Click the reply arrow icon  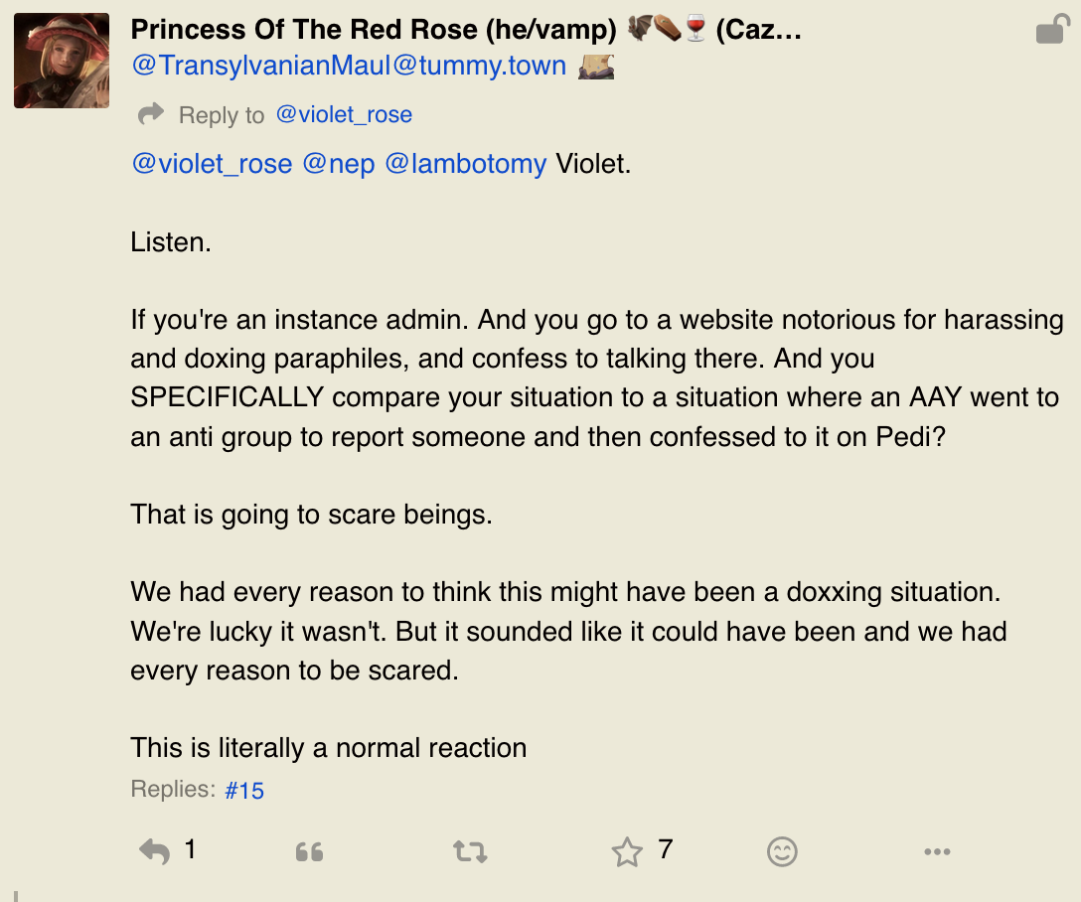[x=154, y=851]
